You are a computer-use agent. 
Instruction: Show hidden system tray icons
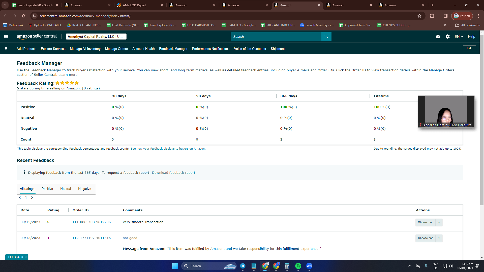410,266
